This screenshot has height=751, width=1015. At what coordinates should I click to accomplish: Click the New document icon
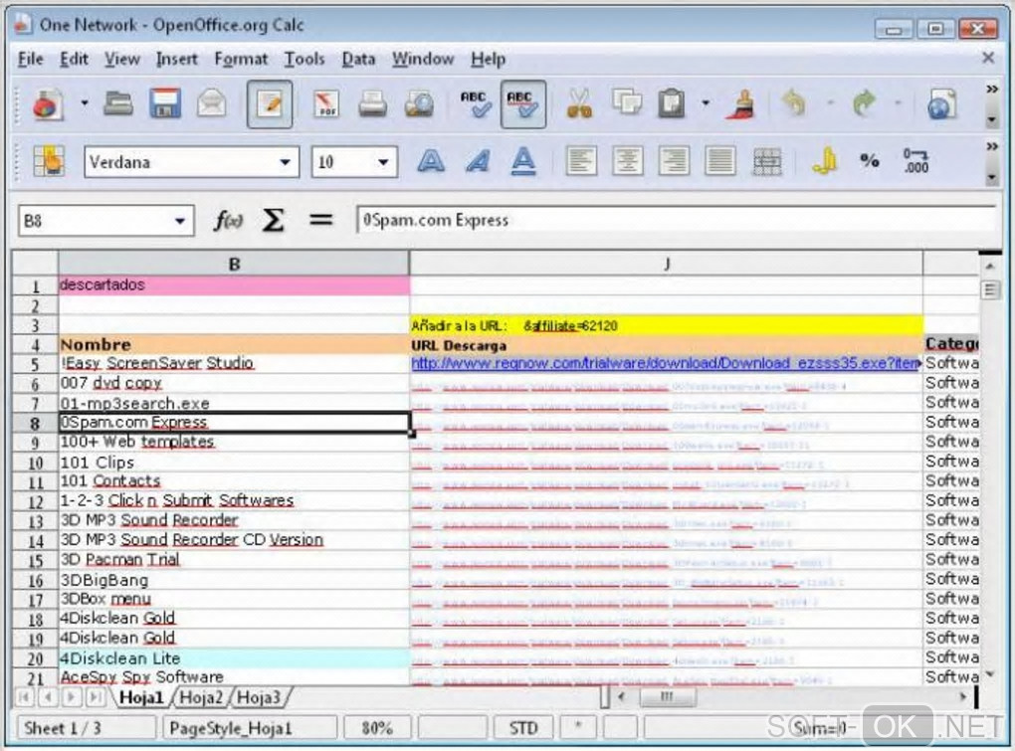49,103
